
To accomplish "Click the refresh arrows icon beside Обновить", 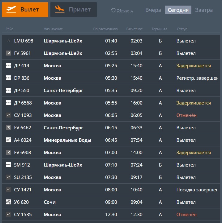I will [113, 10].
